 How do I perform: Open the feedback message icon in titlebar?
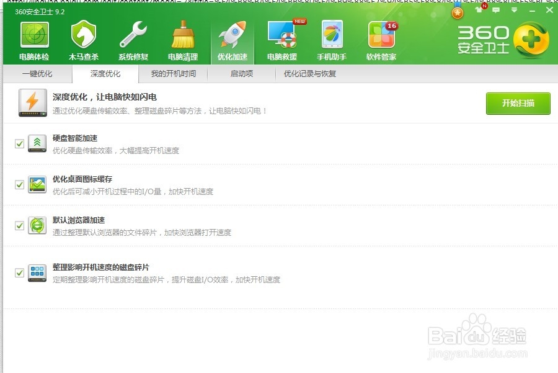coord(496,10)
